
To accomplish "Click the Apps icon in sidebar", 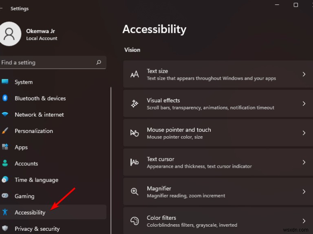I will click(x=5, y=147).
